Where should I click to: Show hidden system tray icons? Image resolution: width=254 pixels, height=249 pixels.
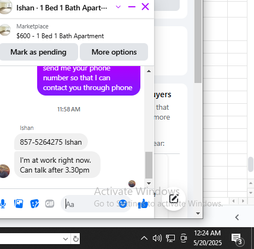(x=144, y=238)
